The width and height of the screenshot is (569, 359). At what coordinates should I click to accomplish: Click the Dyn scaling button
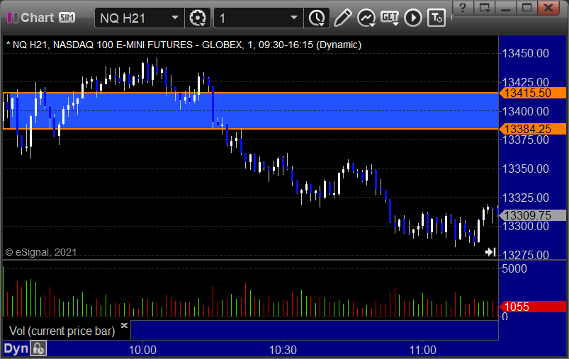click(16, 349)
